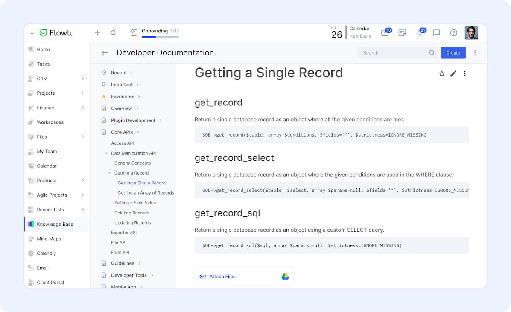Mark Getting a Single Record as favourite star
This screenshot has width=511, height=312.
[441, 73]
